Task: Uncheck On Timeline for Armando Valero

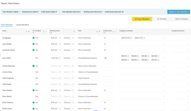Action: [x=34, y=50]
